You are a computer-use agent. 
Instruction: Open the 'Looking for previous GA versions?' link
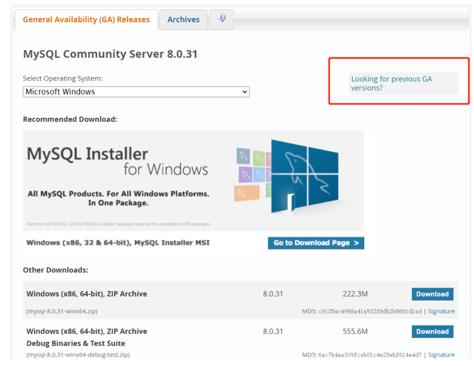(x=391, y=83)
